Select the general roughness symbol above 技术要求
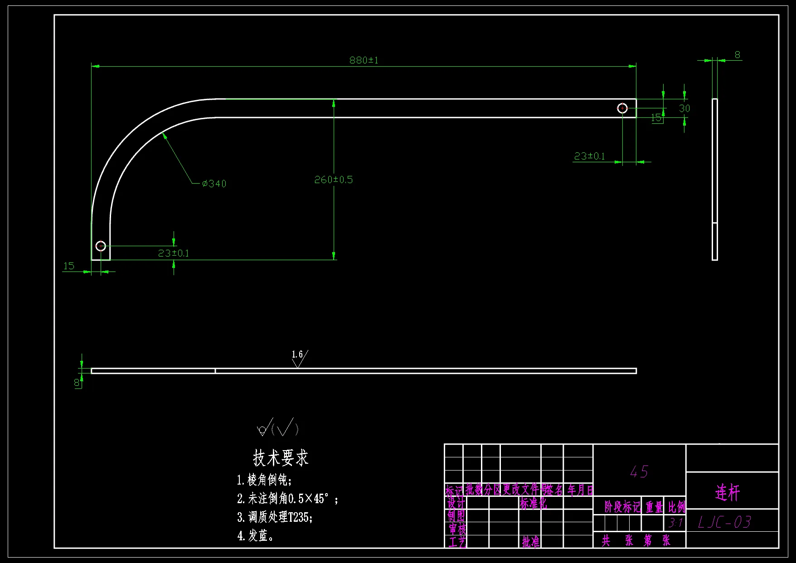 pyautogui.click(x=278, y=427)
